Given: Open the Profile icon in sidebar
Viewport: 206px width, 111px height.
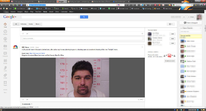Looking at the screenshot, I should [5, 39].
